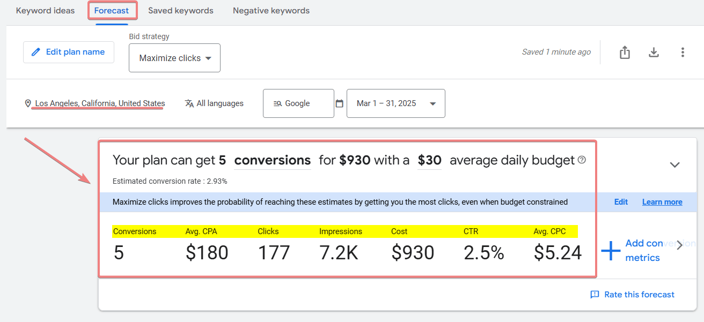Click Edit link in the blue banner
The height and width of the screenshot is (322, 704).
621,202
